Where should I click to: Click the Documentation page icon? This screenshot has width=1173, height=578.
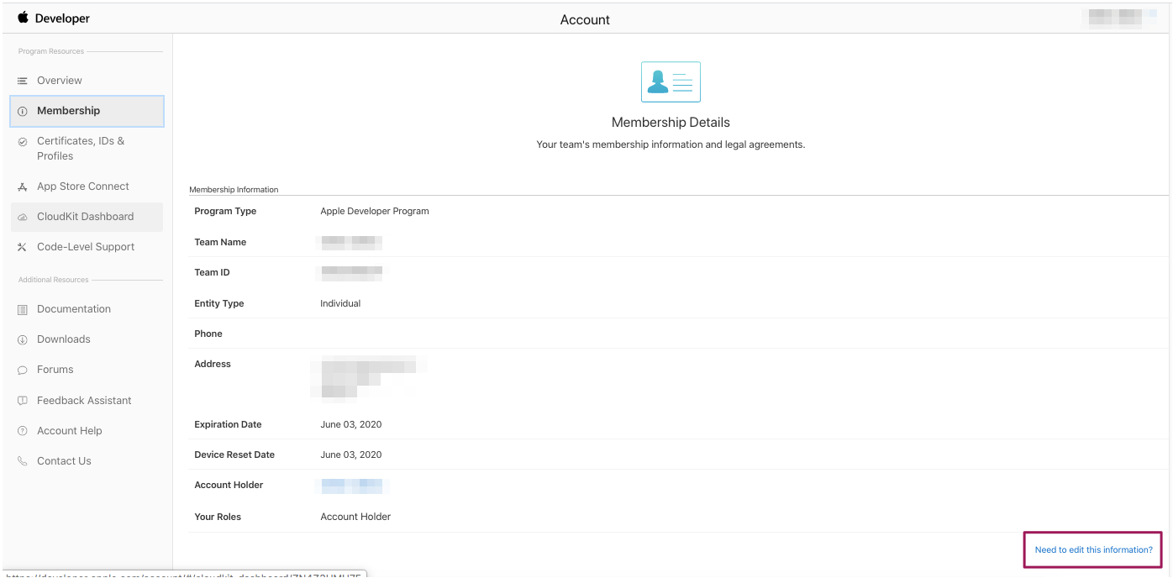20,308
